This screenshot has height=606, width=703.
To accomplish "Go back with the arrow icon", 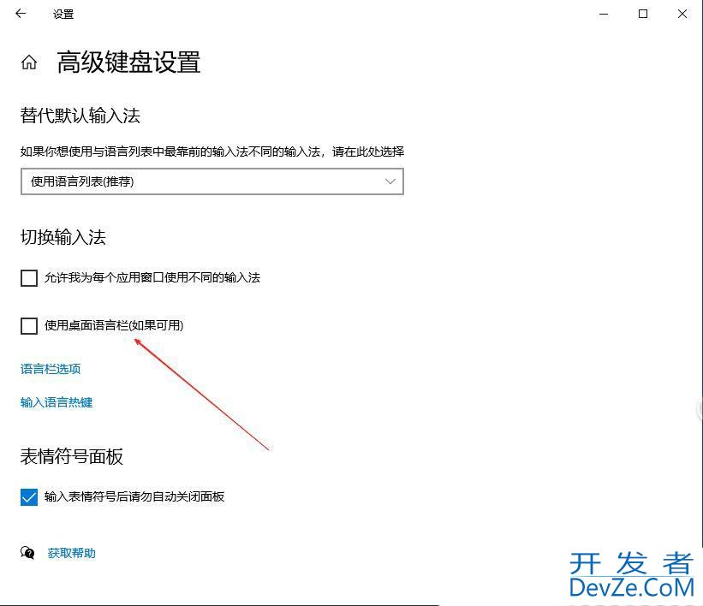I will point(21,14).
